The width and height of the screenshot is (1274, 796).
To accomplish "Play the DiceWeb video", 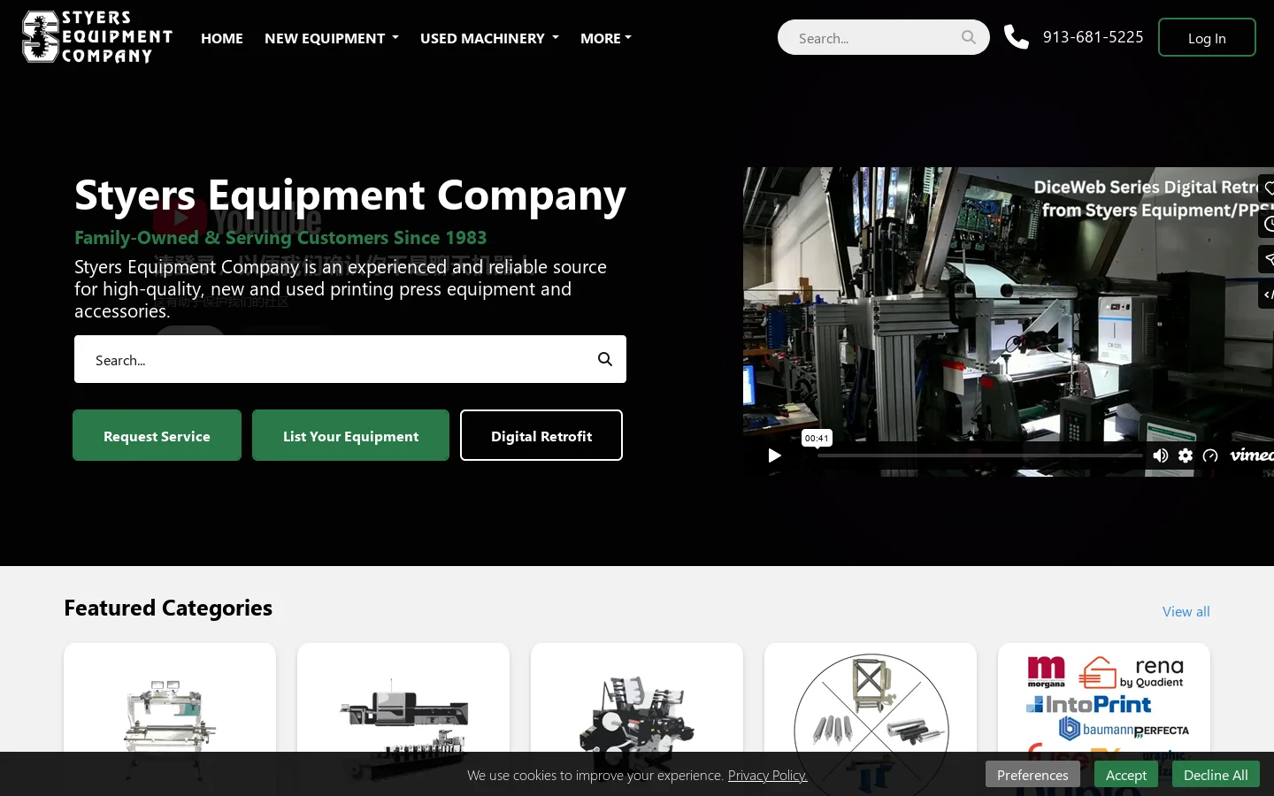I will [x=774, y=455].
